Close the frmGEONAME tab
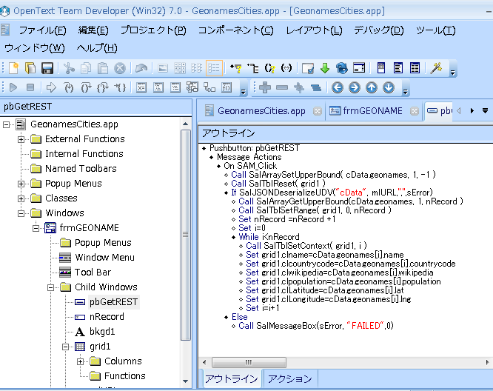Screen dimensions: 493x391 (x=415, y=111)
